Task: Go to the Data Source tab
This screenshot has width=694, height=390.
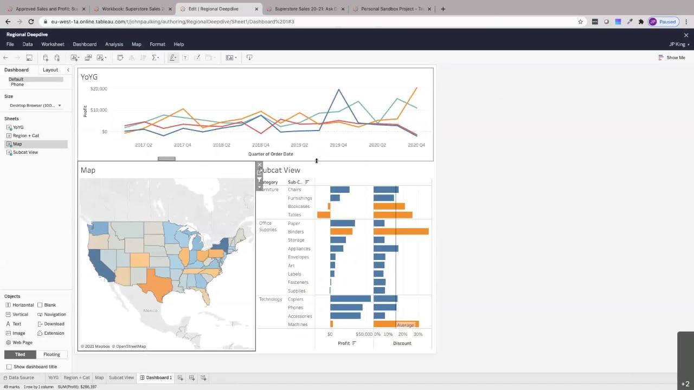Action: 18,378
